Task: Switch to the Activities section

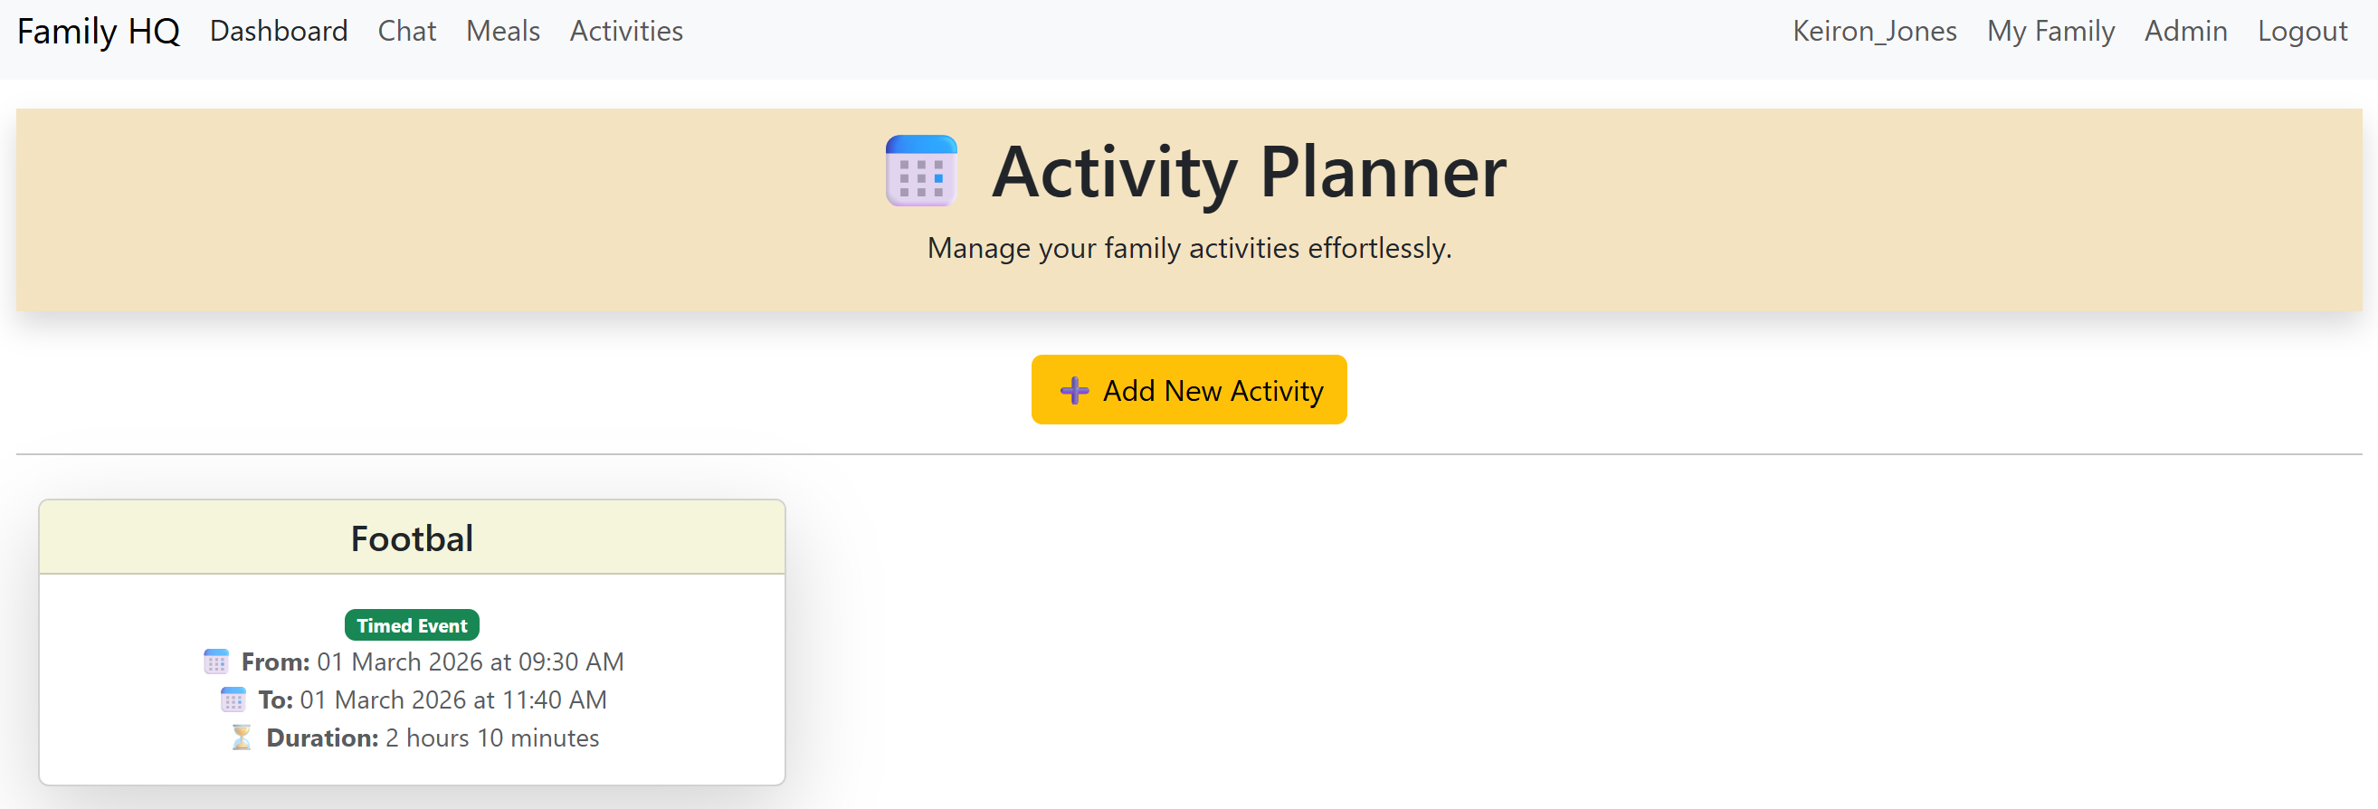Action: coord(625,31)
